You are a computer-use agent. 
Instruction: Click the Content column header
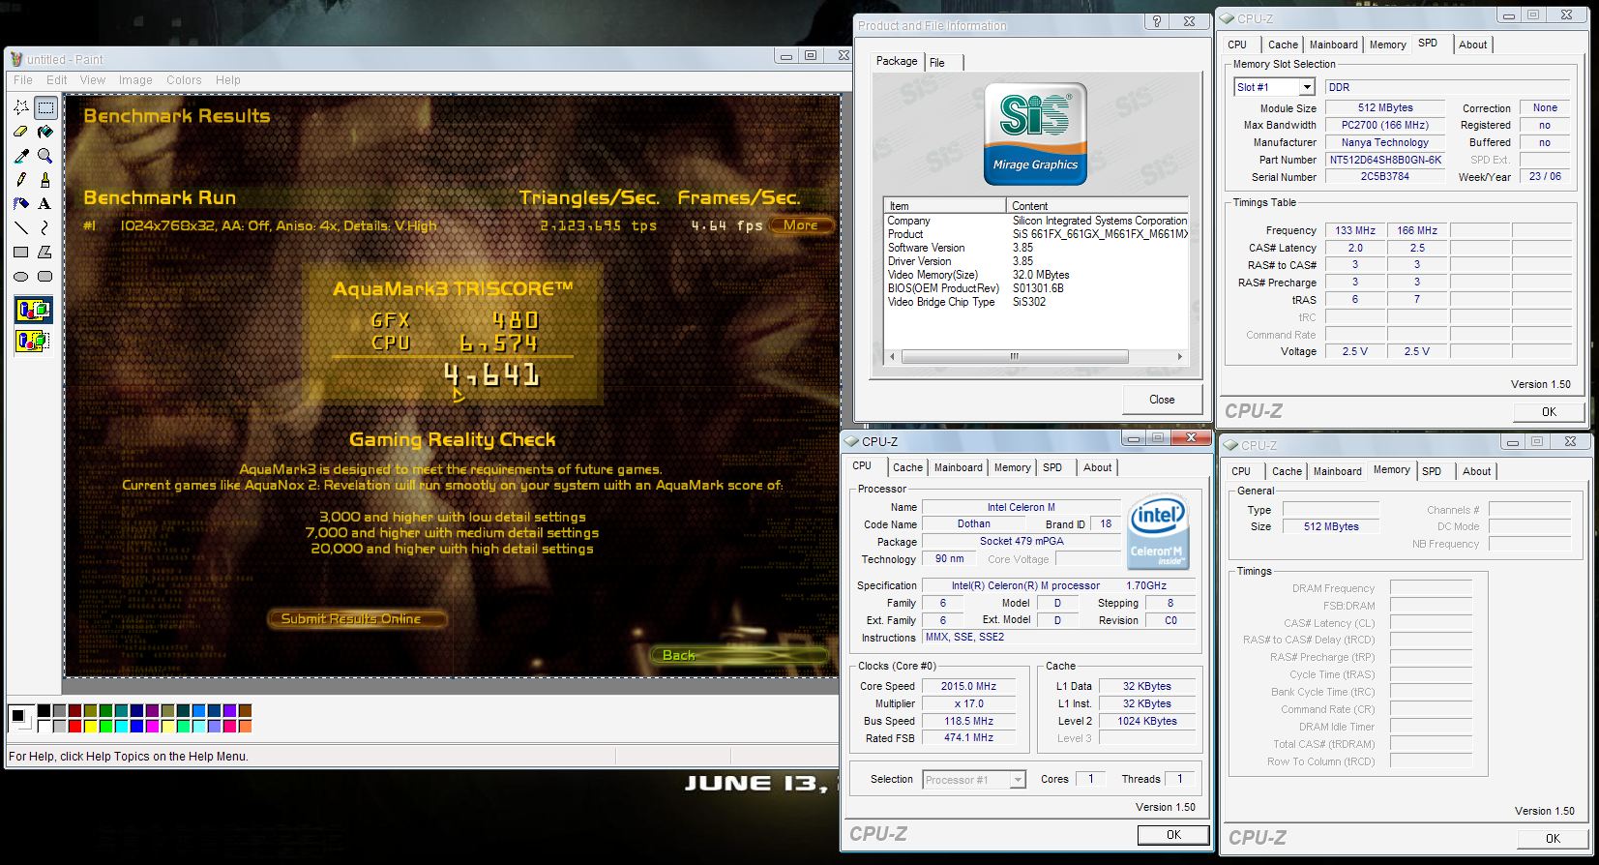tap(1097, 206)
